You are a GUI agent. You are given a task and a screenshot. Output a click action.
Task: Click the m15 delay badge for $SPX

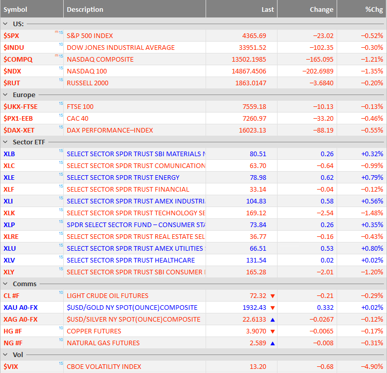click(x=59, y=32)
